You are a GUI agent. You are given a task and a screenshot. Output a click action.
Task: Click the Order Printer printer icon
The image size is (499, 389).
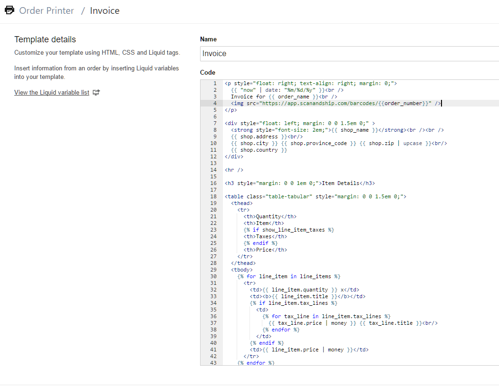coord(10,10)
